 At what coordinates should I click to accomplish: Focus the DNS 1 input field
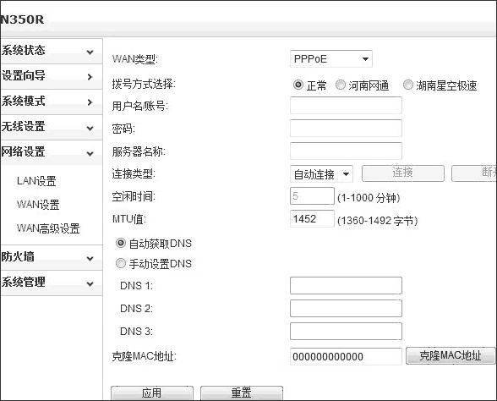click(x=346, y=286)
